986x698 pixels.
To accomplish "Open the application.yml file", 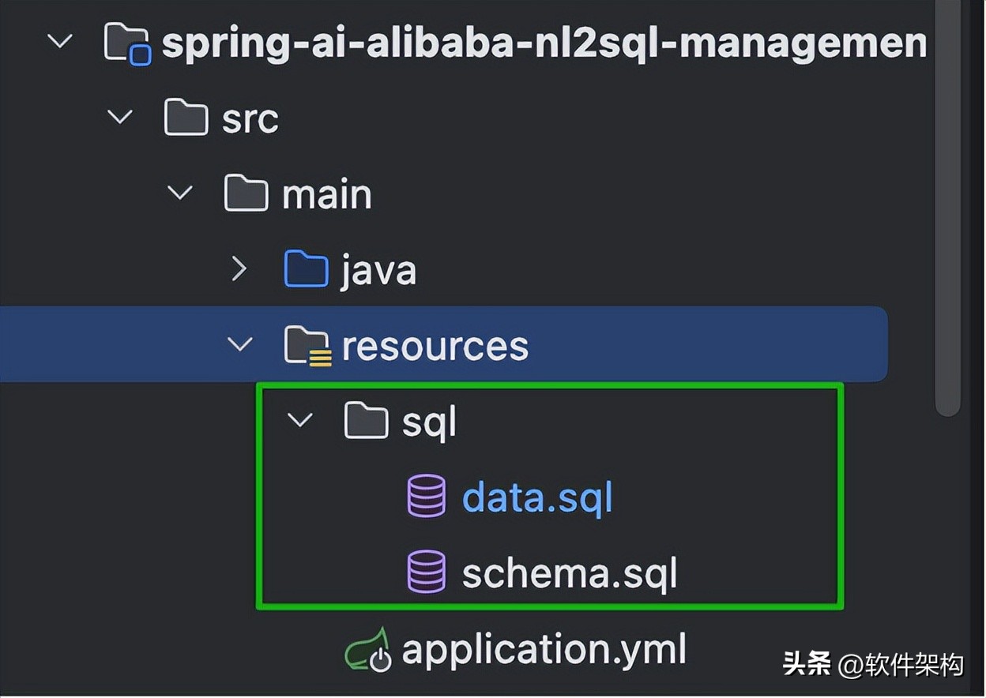I will click(x=544, y=650).
